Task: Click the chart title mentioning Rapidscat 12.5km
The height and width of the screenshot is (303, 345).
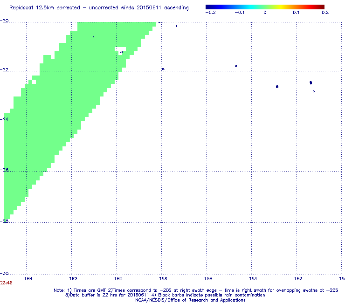Action: pyautogui.click(x=99, y=8)
